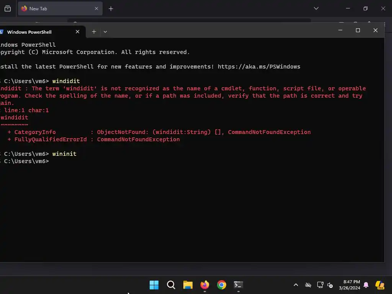Open Windows Search from taskbar
Screen dimensions: 392x294
pos(171,285)
